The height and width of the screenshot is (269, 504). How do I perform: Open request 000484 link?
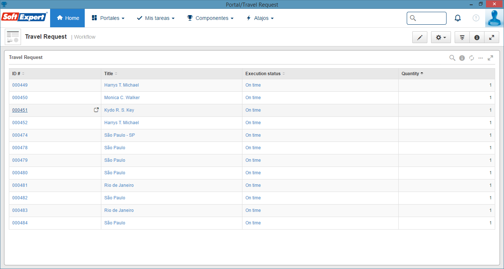coord(20,223)
